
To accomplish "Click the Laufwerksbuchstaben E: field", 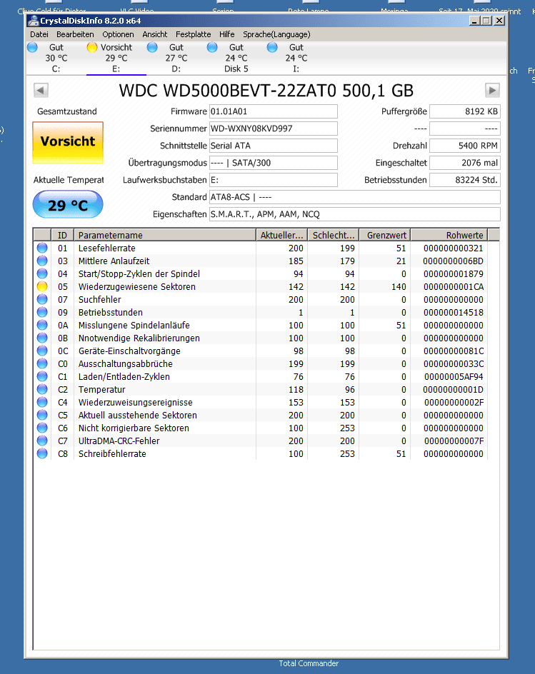I will pos(274,180).
